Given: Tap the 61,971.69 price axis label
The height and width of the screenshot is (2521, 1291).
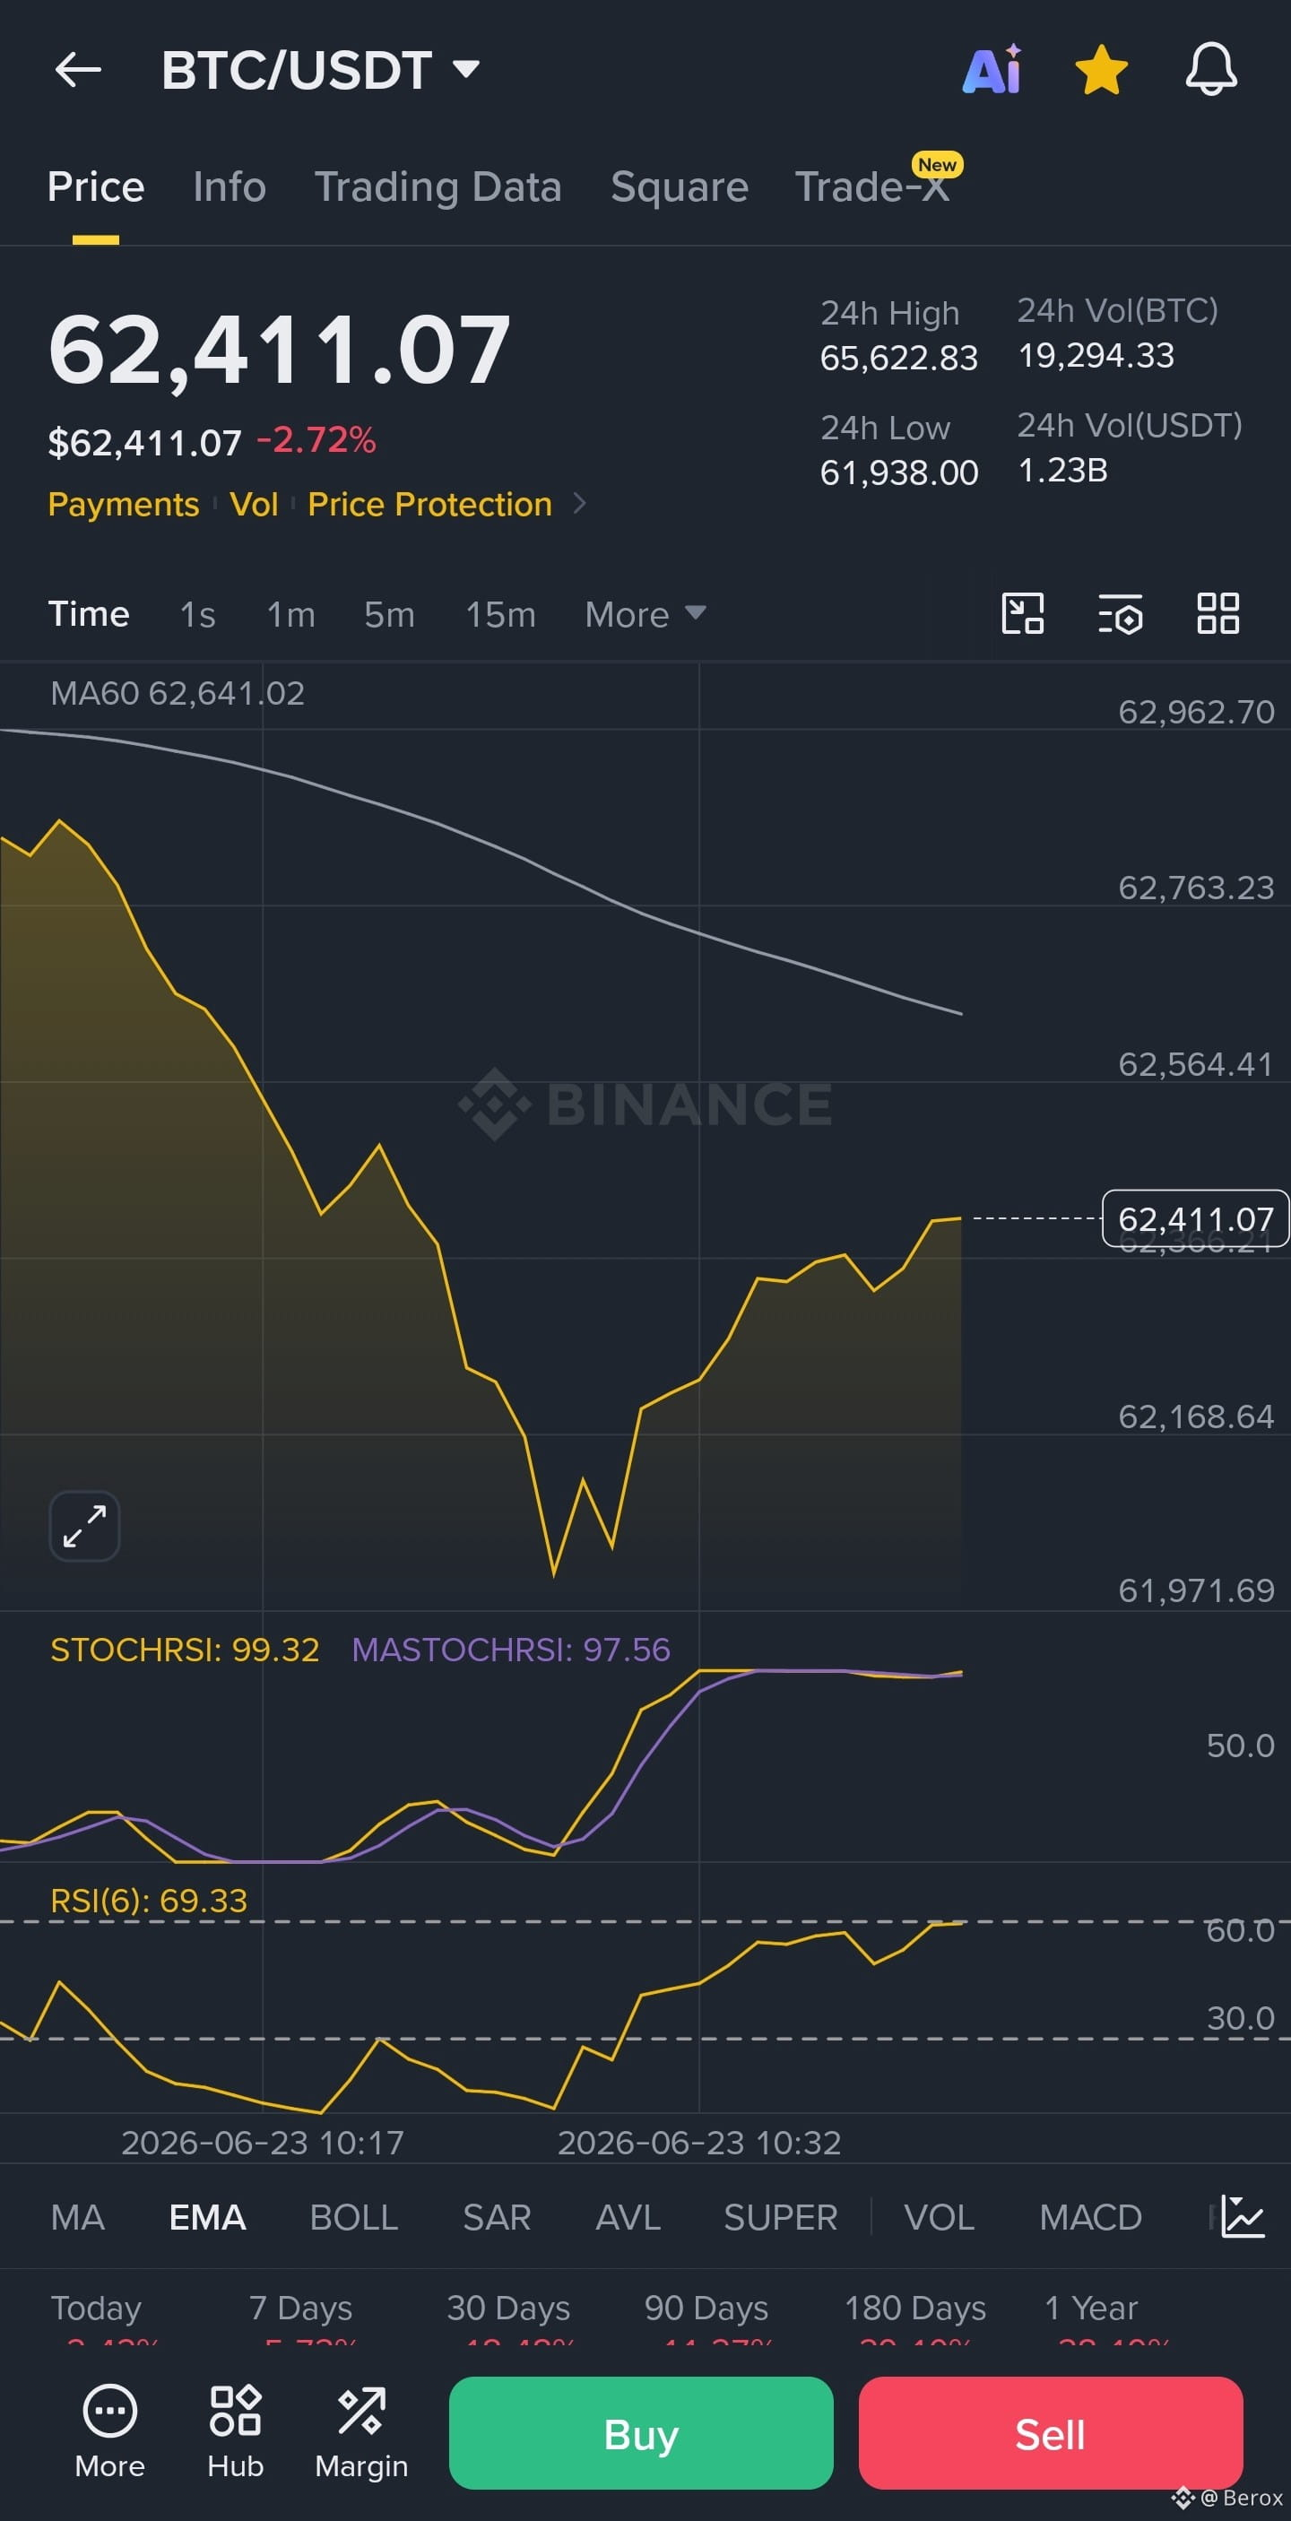Looking at the screenshot, I should [1196, 1590].
